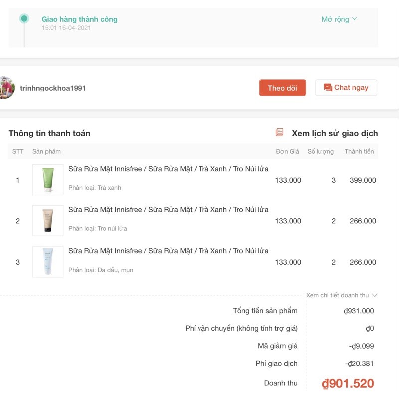Open Xem lịch sử giao dịch link

point(335,133)
